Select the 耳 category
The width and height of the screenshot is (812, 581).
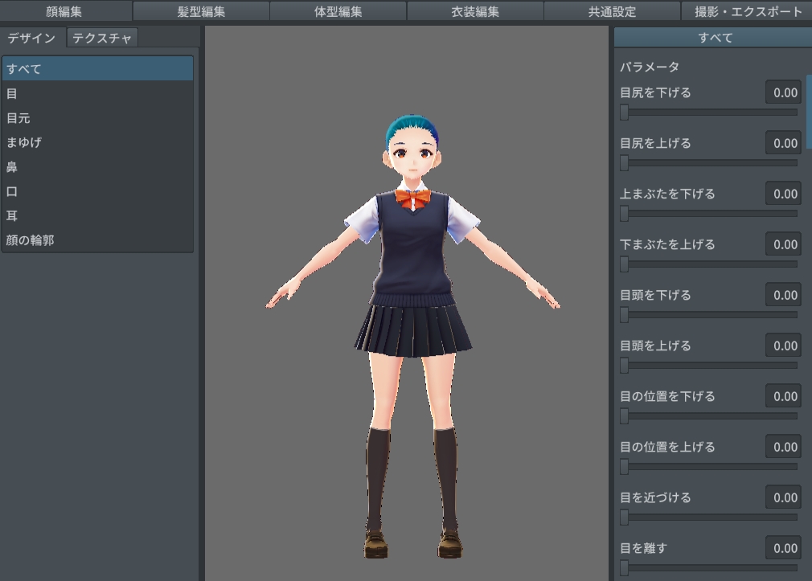tap(97, 216)
